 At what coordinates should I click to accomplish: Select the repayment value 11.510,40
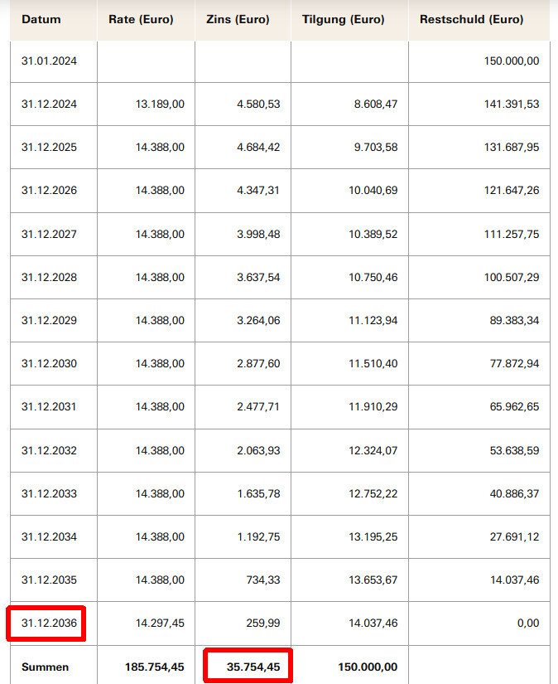[373, 364]
